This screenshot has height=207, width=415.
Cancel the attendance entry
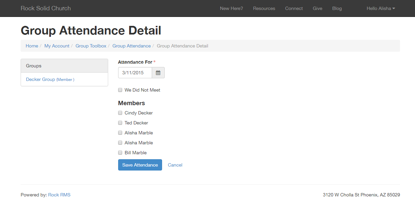(x=175, y=165)
